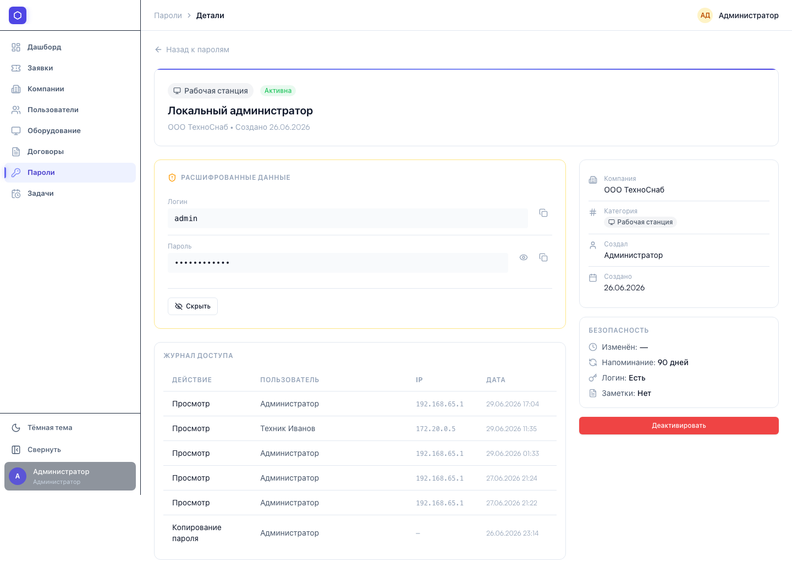The image size is (792, 573).
Task: Click the Договоры document icon
Action: pyautogui.click(x=16, y=152)
